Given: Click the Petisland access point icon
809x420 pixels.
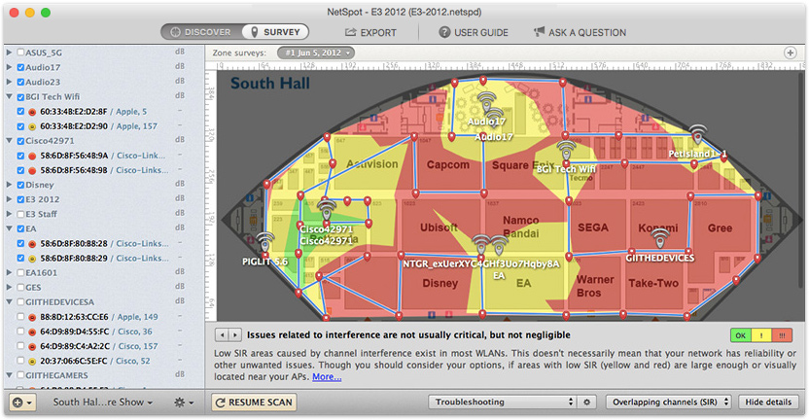Looking at the screenshot, I should [697, 133].
